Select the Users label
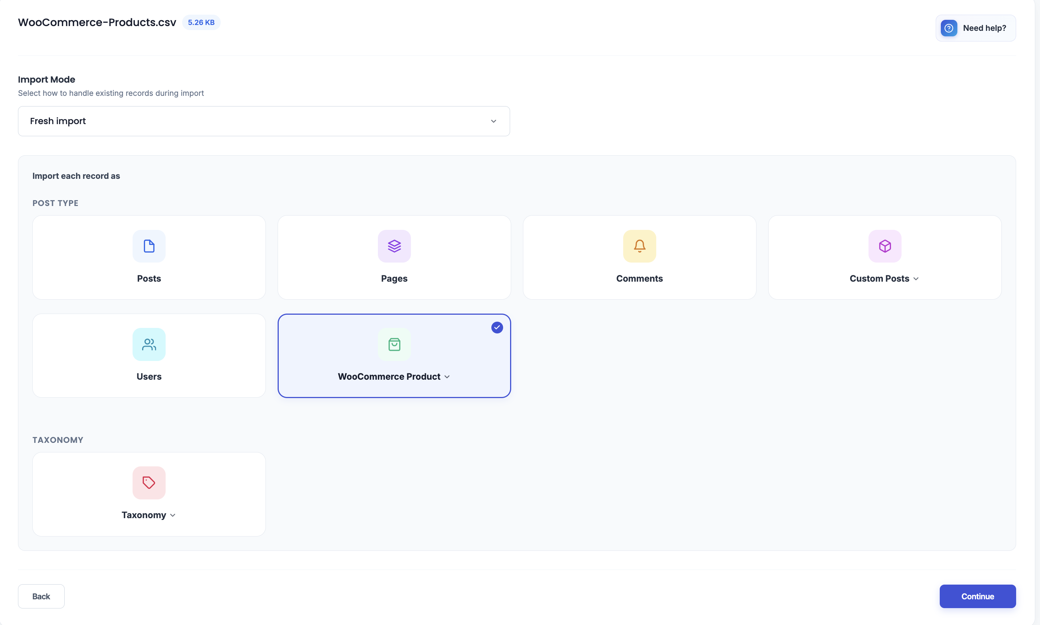The width and height of the screenshot is (1040, 625). (149, 377)
